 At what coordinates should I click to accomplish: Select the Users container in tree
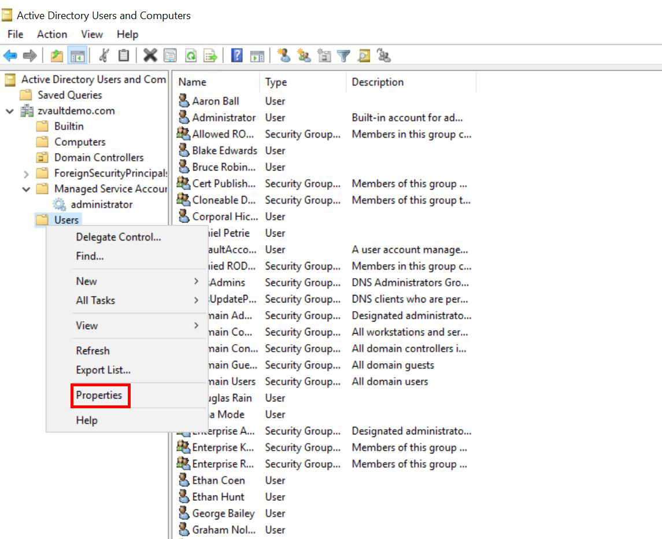[x=66, y=220]
